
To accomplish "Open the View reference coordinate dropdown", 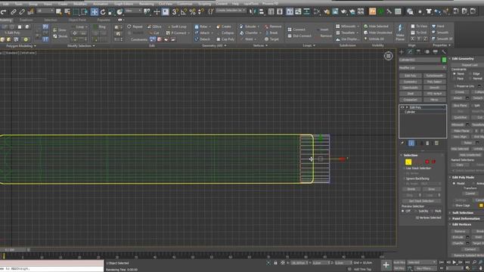I will 133,11.
